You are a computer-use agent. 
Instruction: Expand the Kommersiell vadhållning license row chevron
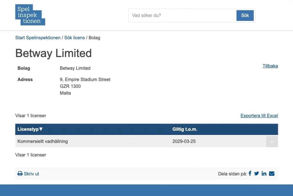click(272, 141)
